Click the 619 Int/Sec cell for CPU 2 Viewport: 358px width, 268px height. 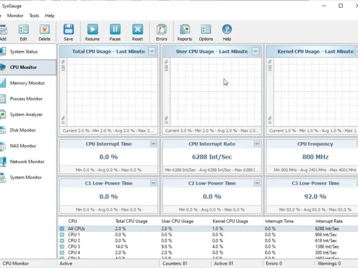[x=326, y=240]
